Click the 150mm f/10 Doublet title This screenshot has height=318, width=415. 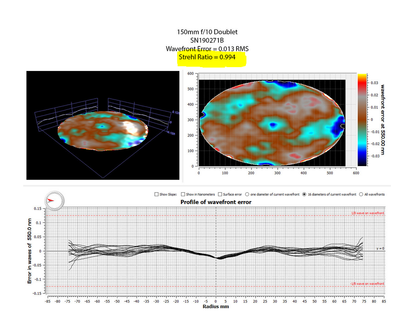(x=207, y=32)
